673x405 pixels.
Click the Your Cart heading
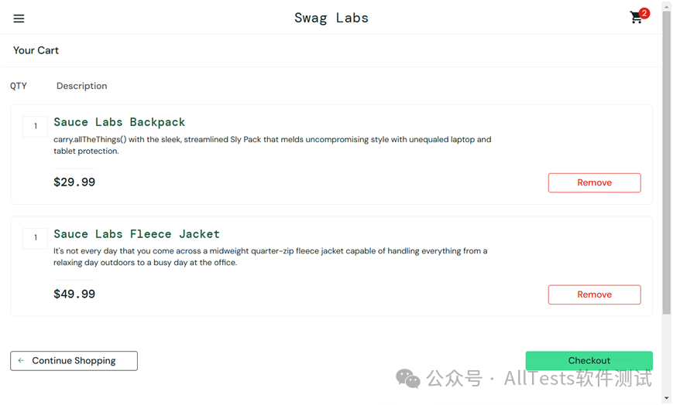(x=36, y=50)
